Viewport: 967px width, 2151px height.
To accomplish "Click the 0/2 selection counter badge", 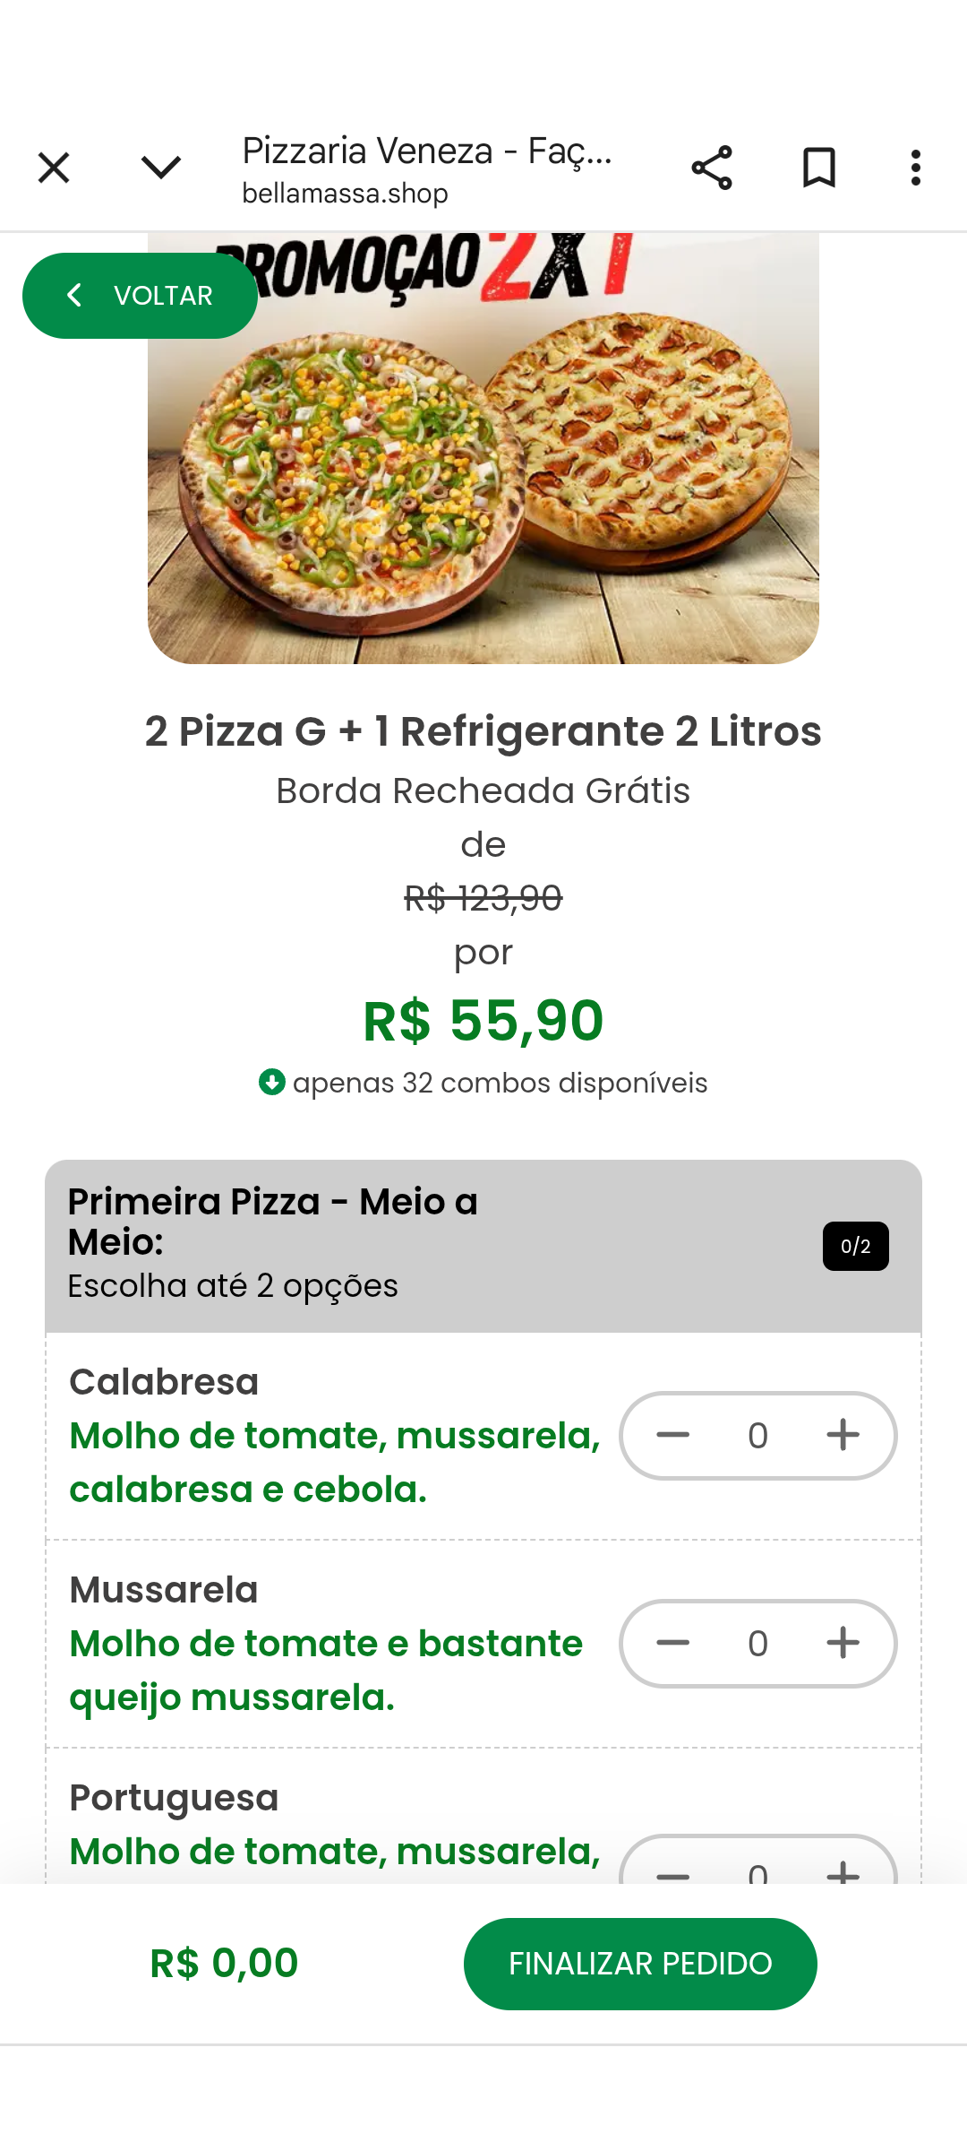I will pos(855,1246).
